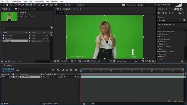Create a new folder in Project panel

click(6, 62)
